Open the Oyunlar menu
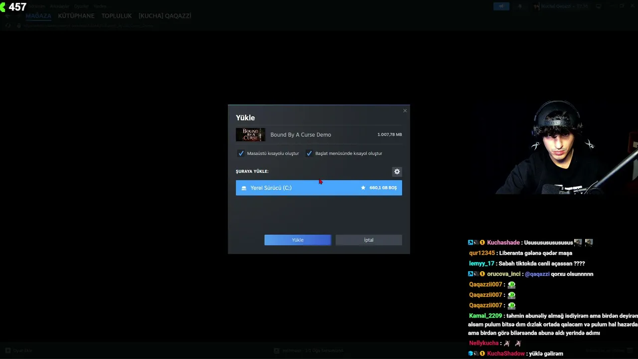Viewport: 638px width, 359px height. [81, 6]
